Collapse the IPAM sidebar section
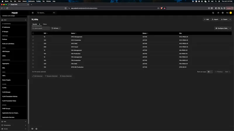This screenshot has height=131, width=234. coord(25,20)
